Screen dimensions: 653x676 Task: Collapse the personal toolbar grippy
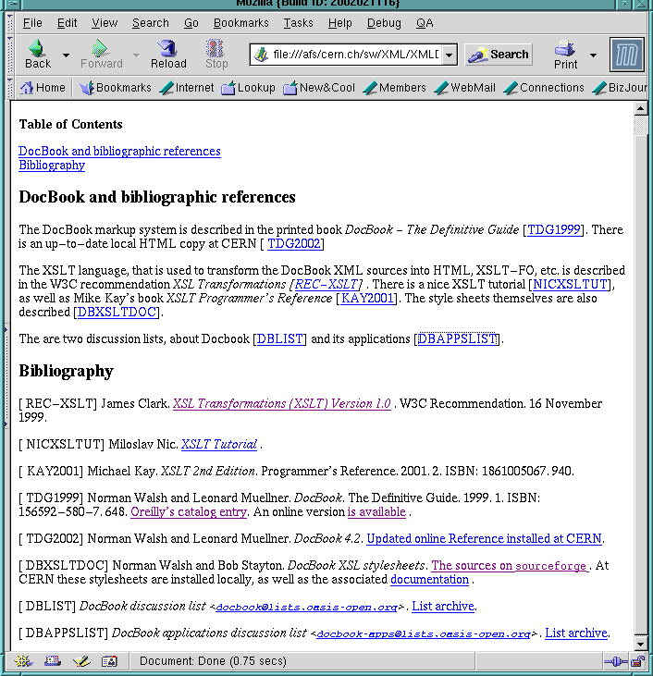coord(10,88)
